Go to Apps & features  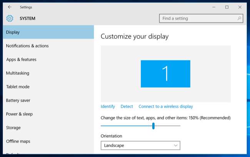pos(22,59)
